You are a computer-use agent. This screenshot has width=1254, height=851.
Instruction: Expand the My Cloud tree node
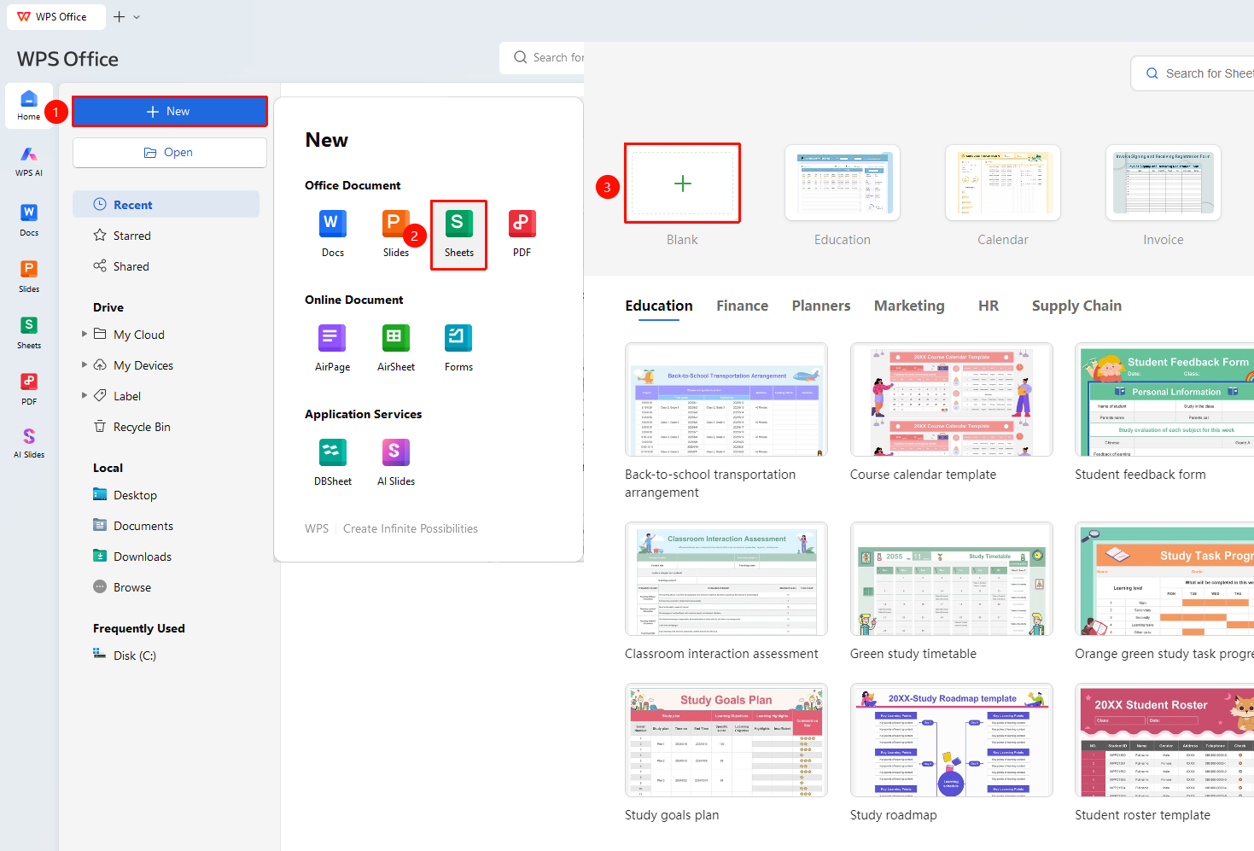pyautogui.click(x=84, y=334)
